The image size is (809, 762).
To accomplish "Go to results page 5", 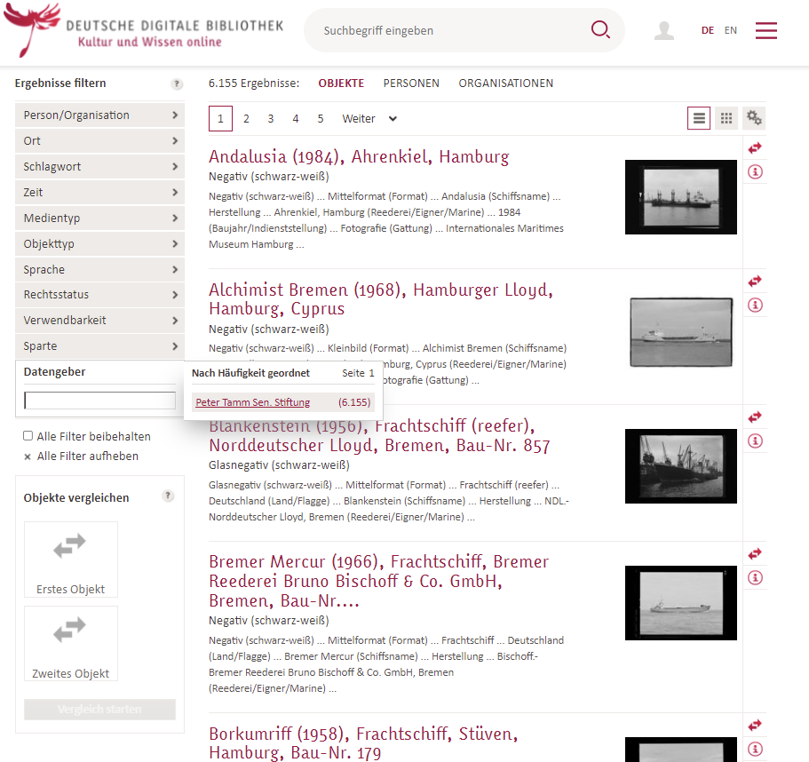I will pos(321,119).
